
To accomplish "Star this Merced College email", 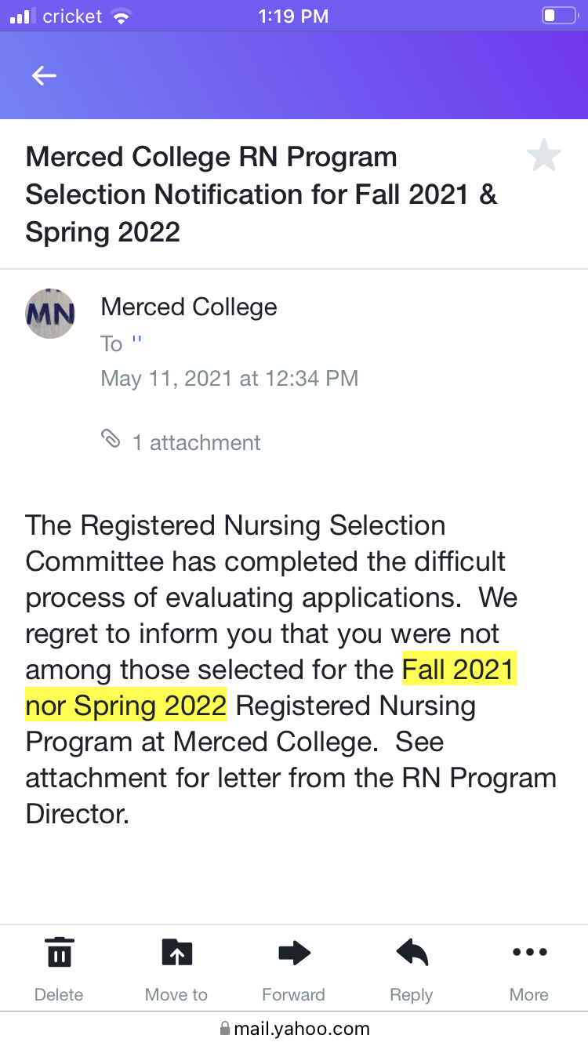I will pos(543,155).
